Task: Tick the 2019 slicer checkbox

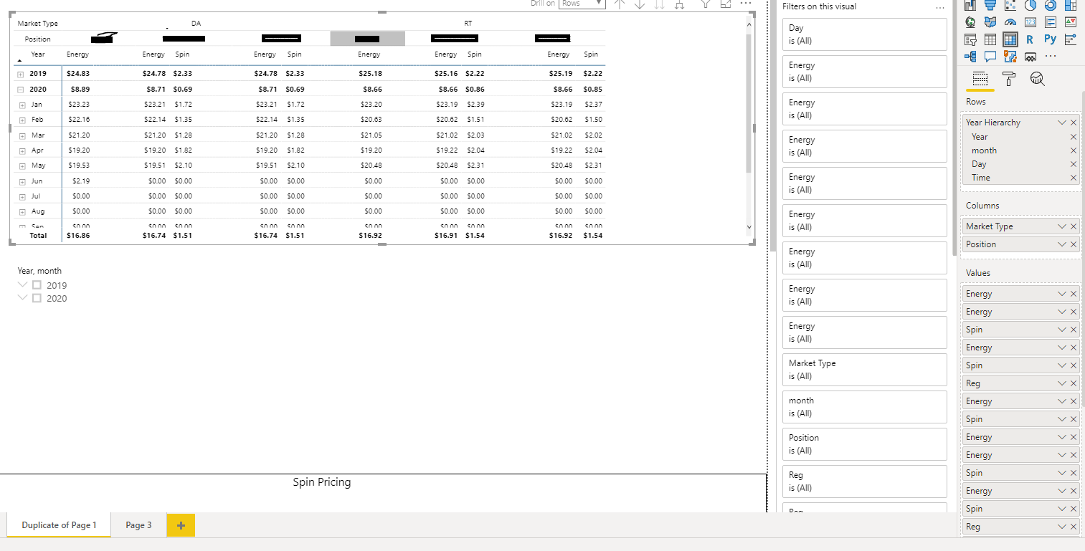Action: coord(37,285)
